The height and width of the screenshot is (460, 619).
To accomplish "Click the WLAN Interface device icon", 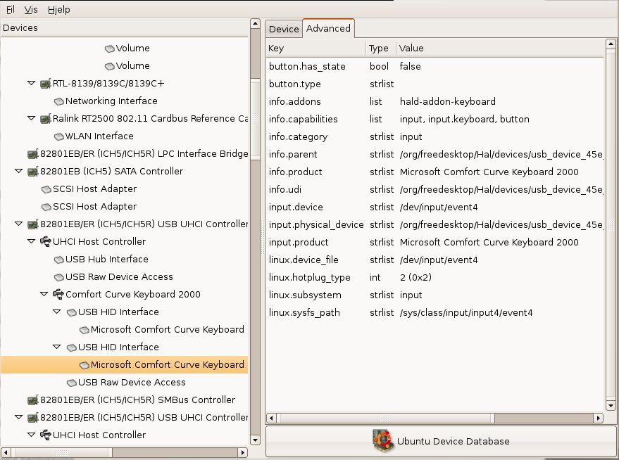I will pos(59,136).
